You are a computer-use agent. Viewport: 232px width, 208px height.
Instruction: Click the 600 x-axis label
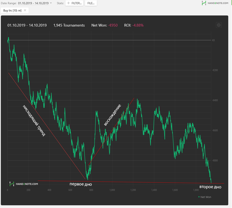tap(70, 190)
